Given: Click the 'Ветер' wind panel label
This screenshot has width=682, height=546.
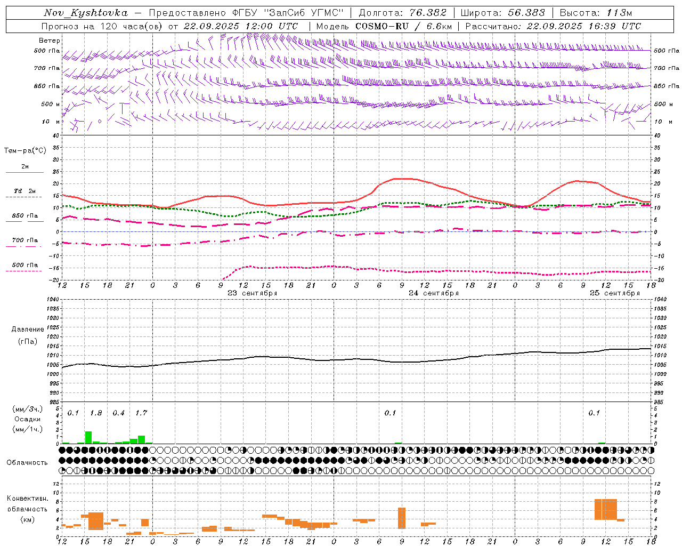Looking at the screenshot, I should pyautogui.click(x=50, y=41).
